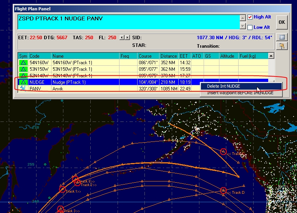Click Track 1 circled marker on map
The width and height of the screenshot is (297, 213).
62,189
